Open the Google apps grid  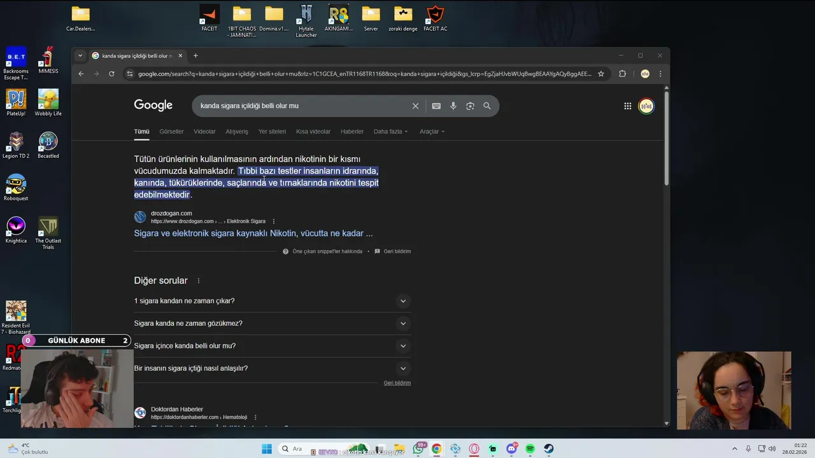point(627,106)
